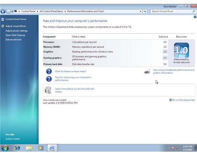Click shield icon beside Adjust visual effects
Viewport: 197px width, 153px height.
3,26
